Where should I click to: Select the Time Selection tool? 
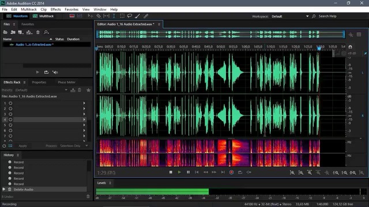point(114,16)
